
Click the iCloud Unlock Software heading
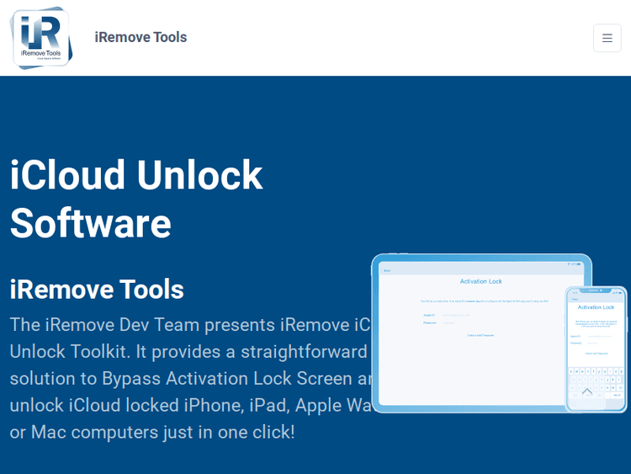point(136,199)
